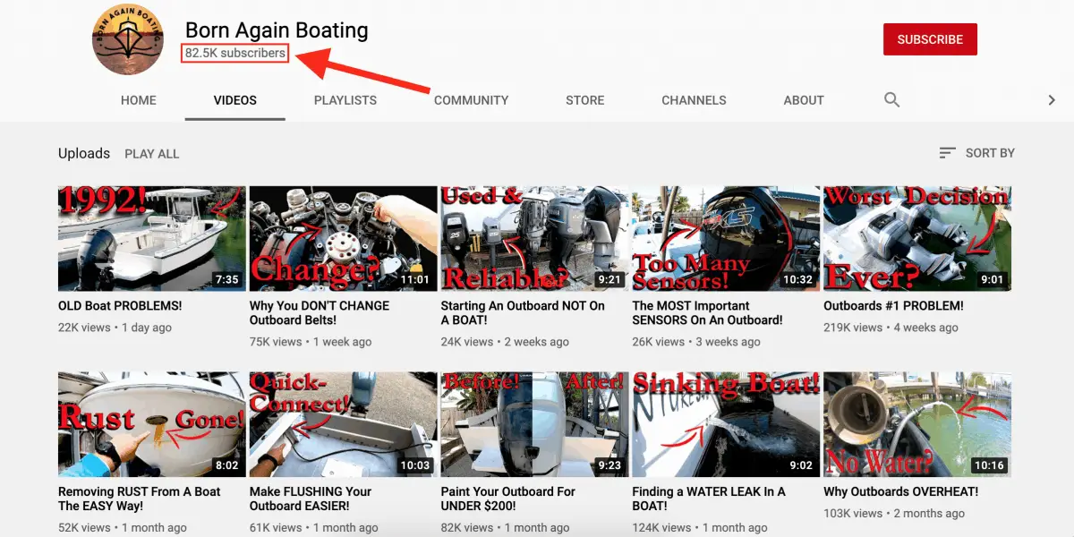Open the Sort By dropdown
Image resolution: width=1074 pixels, height=537 pixels.
(976, 153)
